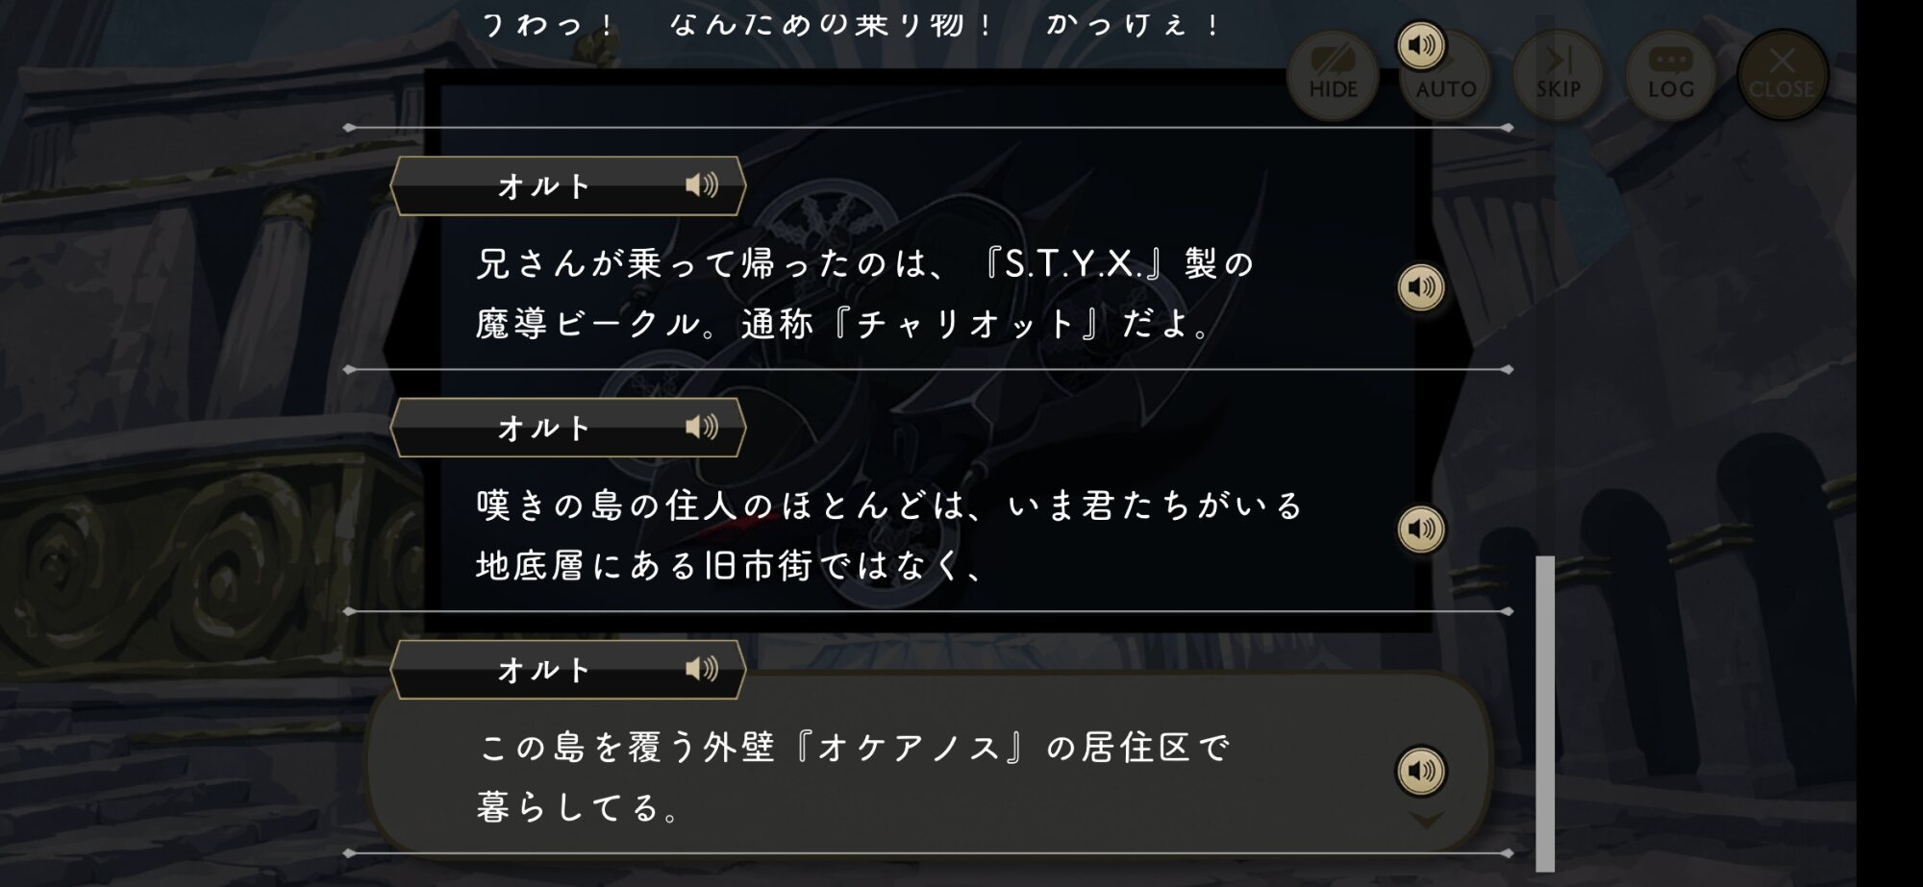The width and height of the screenshot is (1923, 887).
Task: Select the second オルト name label
Action: pyautogui.click(x=543, y=428)
